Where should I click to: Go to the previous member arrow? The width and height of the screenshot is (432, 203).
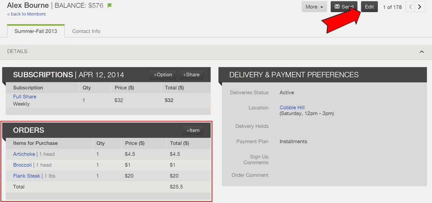pos(410,7)
